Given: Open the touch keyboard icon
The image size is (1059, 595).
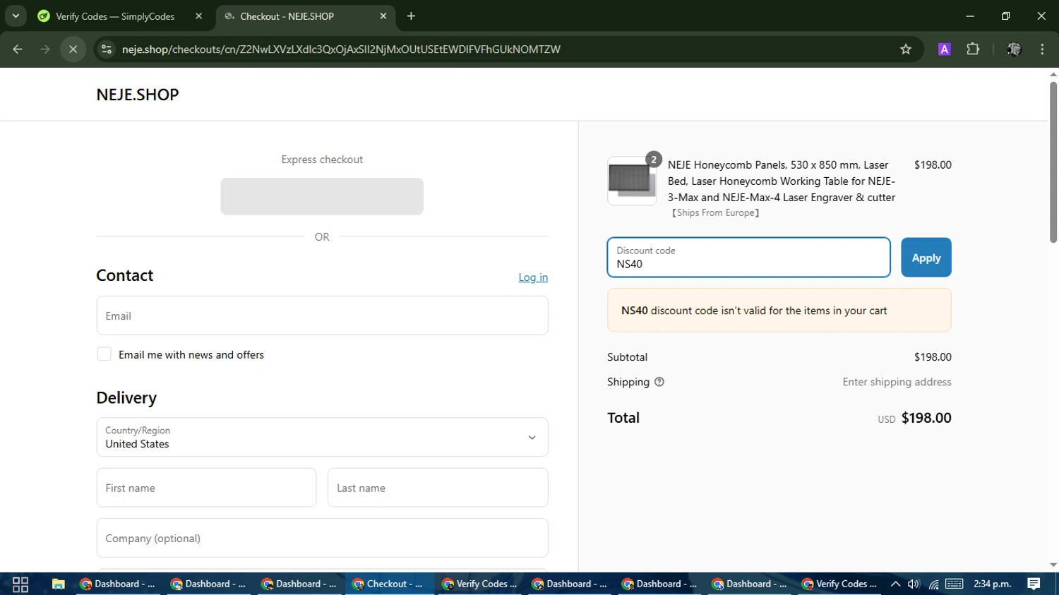Looking at the screenshot, I should pos(955,584).
